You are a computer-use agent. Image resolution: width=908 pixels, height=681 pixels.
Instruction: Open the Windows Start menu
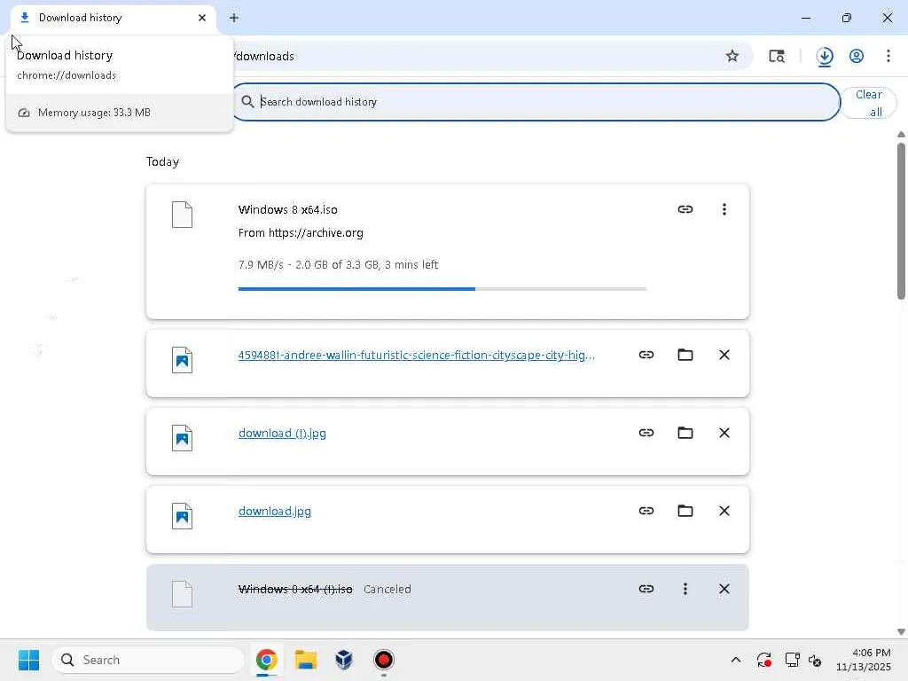click(x=29, y=660)
